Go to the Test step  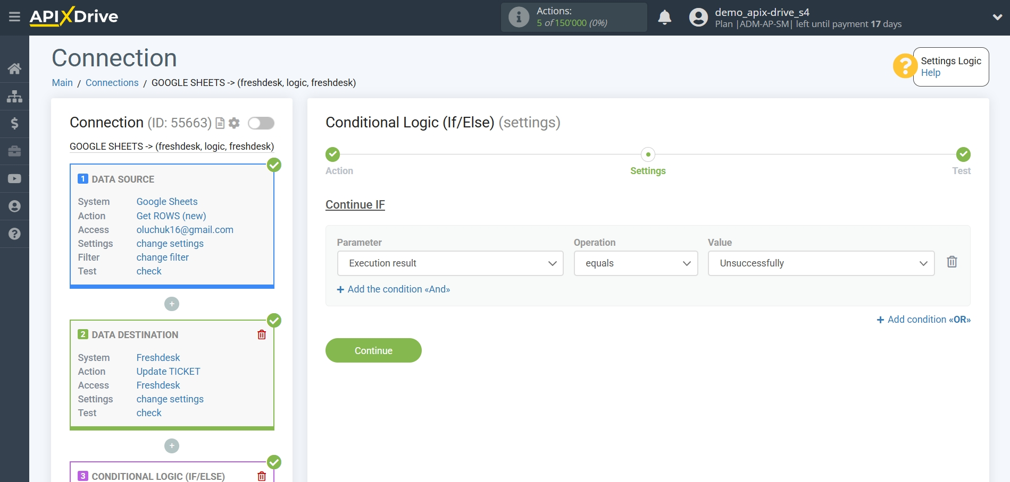(963, 154)
